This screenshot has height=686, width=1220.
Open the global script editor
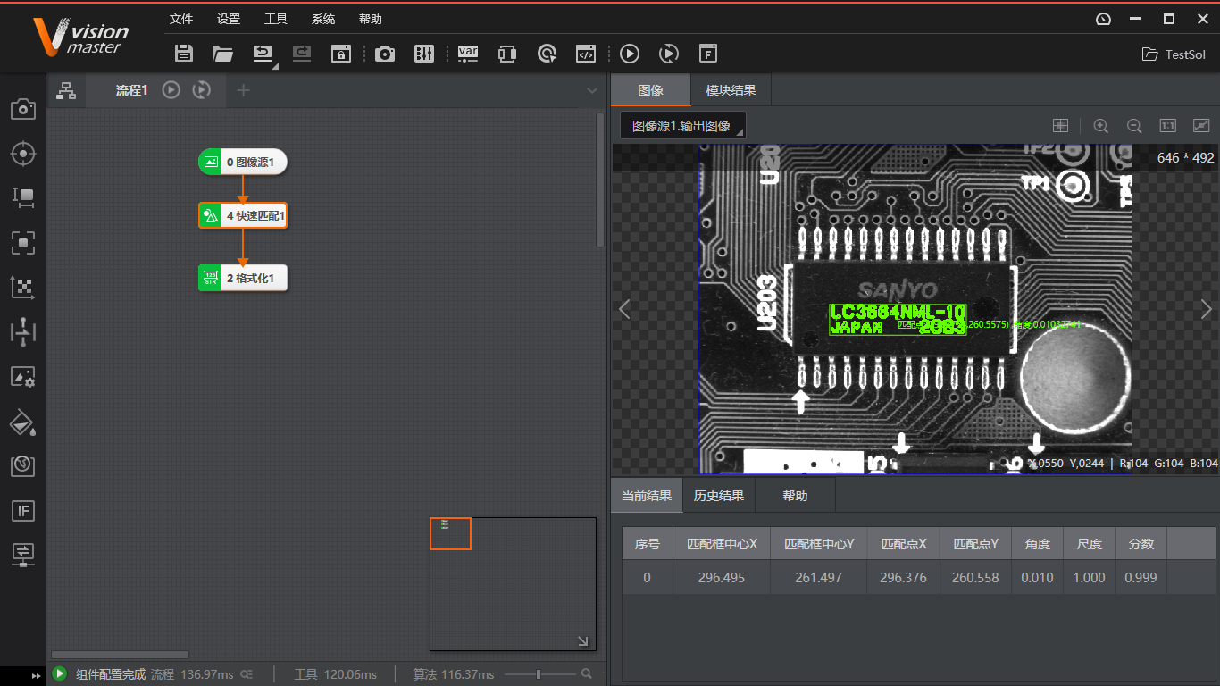[x=586, y=54]
